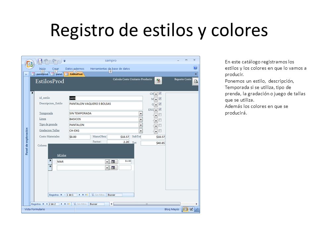Click the Temporada label link
The height and width of the screenshot is (239, 318).
[46, 113]
